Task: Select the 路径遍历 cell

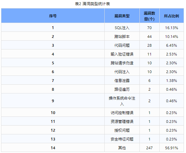Action: [x=122, y=89]
